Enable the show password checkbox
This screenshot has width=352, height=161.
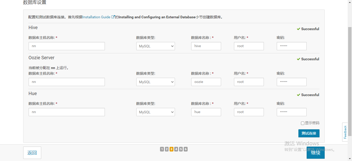pyautogui.click(x=303, y=123)
